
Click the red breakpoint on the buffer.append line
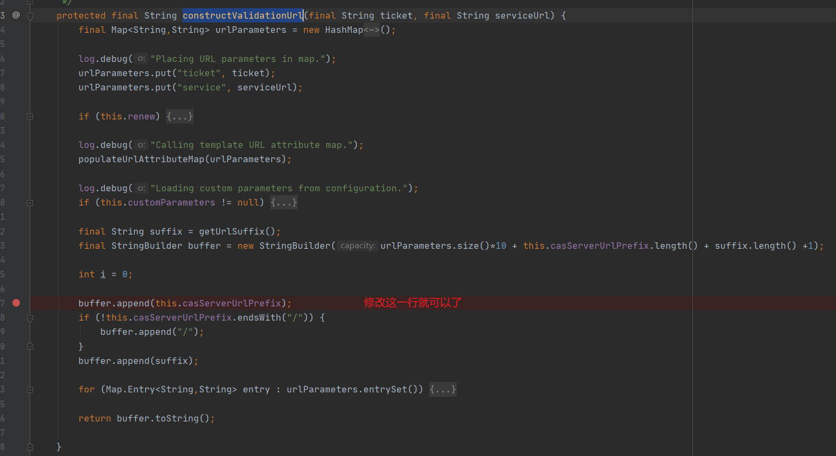click(16, 303)
